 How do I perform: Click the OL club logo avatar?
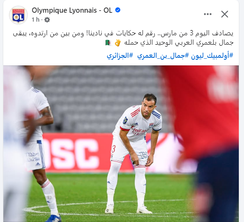click(x=18, y=15)
